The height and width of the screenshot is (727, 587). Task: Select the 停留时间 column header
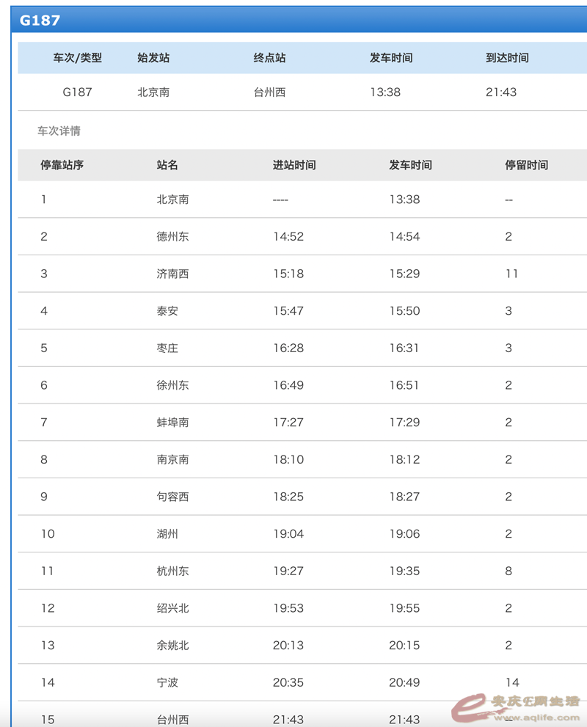526,165
